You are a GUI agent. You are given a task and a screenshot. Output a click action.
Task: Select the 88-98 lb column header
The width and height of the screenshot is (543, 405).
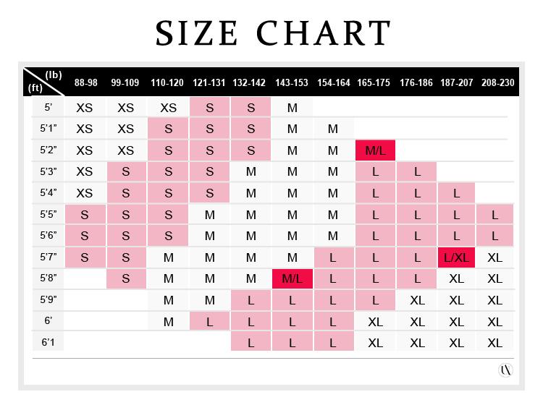[84, 83]
